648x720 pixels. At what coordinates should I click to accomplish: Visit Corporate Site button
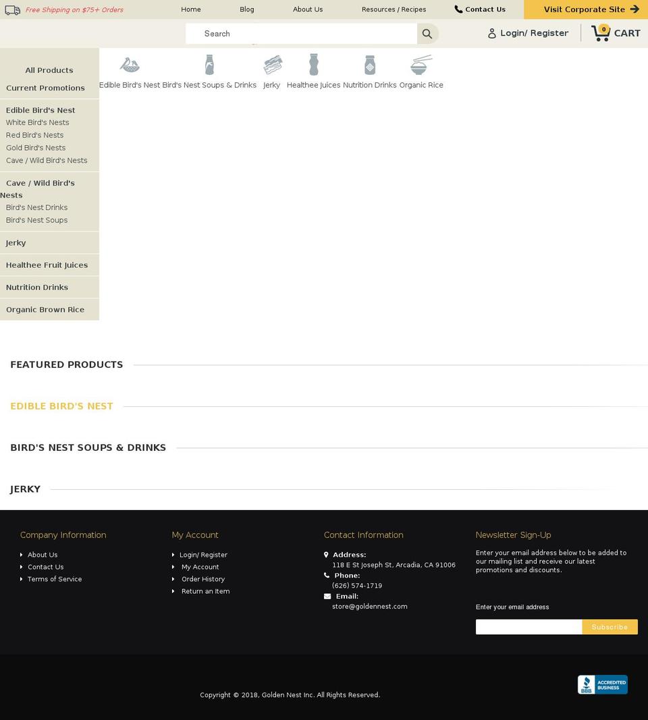pos(586,9)
